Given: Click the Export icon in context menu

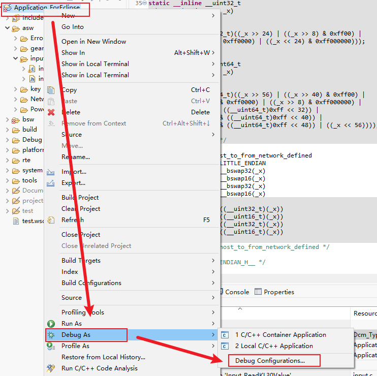Looking at the screenshot, I should tap(50, 183).
